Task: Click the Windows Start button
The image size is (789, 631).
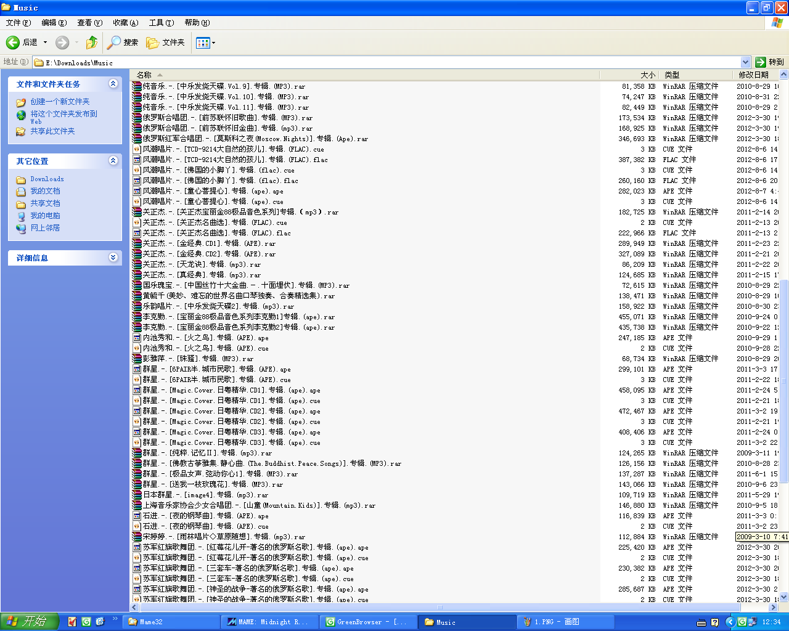Action: [x=29, y=621]
